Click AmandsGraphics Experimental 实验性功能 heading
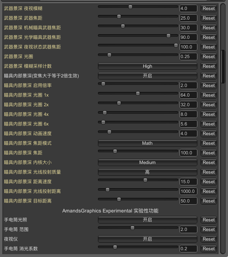The image size is (228, 257). pos(110,211)
